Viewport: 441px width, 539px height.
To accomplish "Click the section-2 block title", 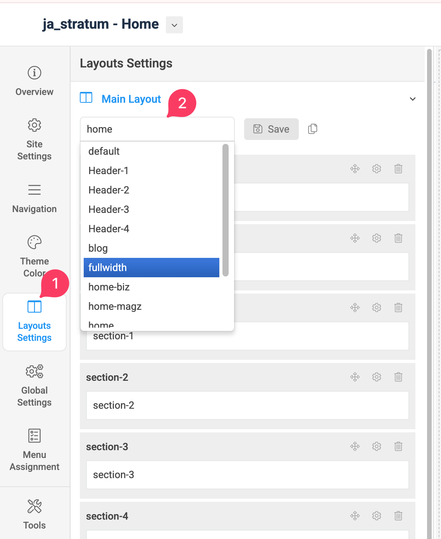I will click(x=107, y=377).
